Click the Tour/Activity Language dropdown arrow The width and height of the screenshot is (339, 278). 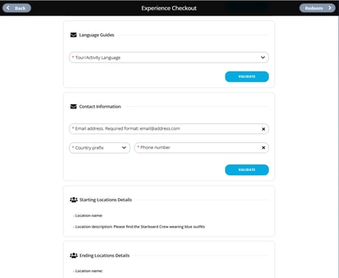click(263, 58)
